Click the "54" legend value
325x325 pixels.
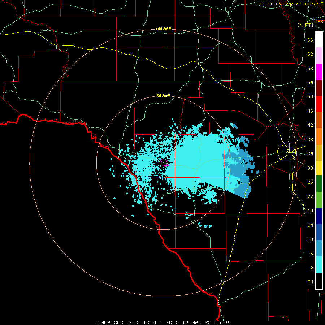pyautogui.click(x=310, y=82)
